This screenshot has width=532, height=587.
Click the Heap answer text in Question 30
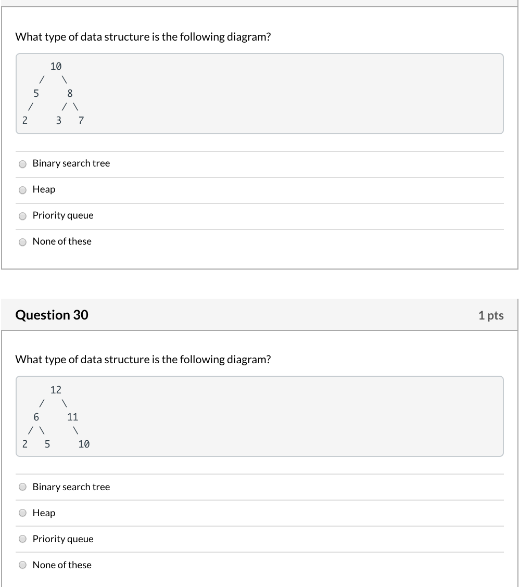44,513
